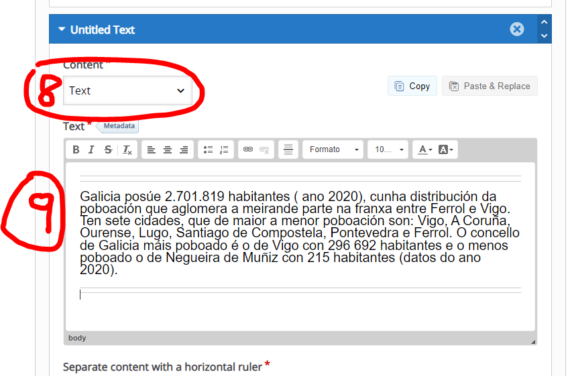This screenshot has width=570, height=376.
Task: Insert a bulleted list
Action: click(208, 149)
